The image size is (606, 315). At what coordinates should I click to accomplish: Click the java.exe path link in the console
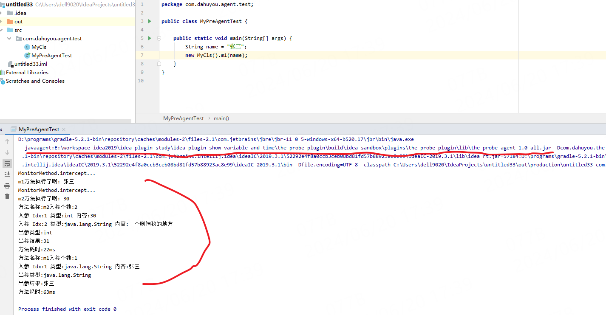216,139
